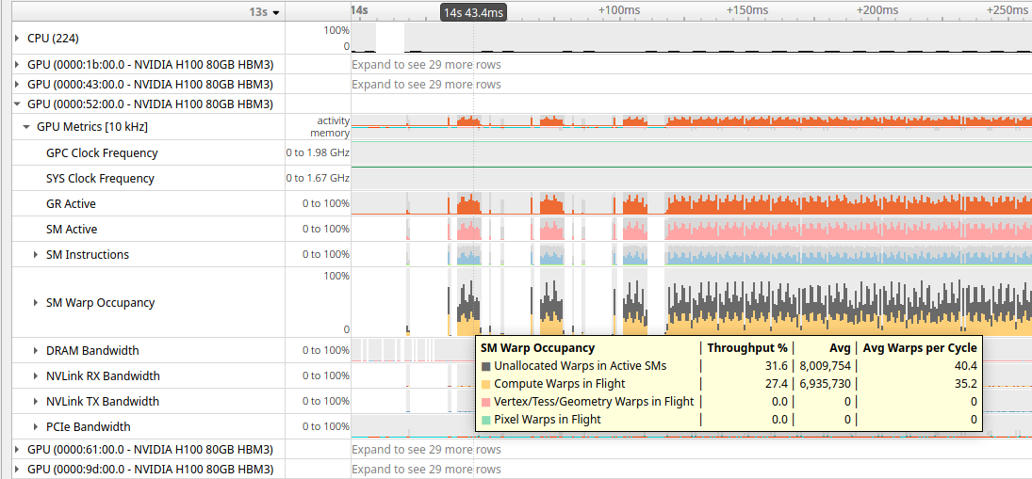Select DRAM Bandwidth row label
Image resolution: width=1032 pixels, height=479 pixels.
tap(92, 351)
